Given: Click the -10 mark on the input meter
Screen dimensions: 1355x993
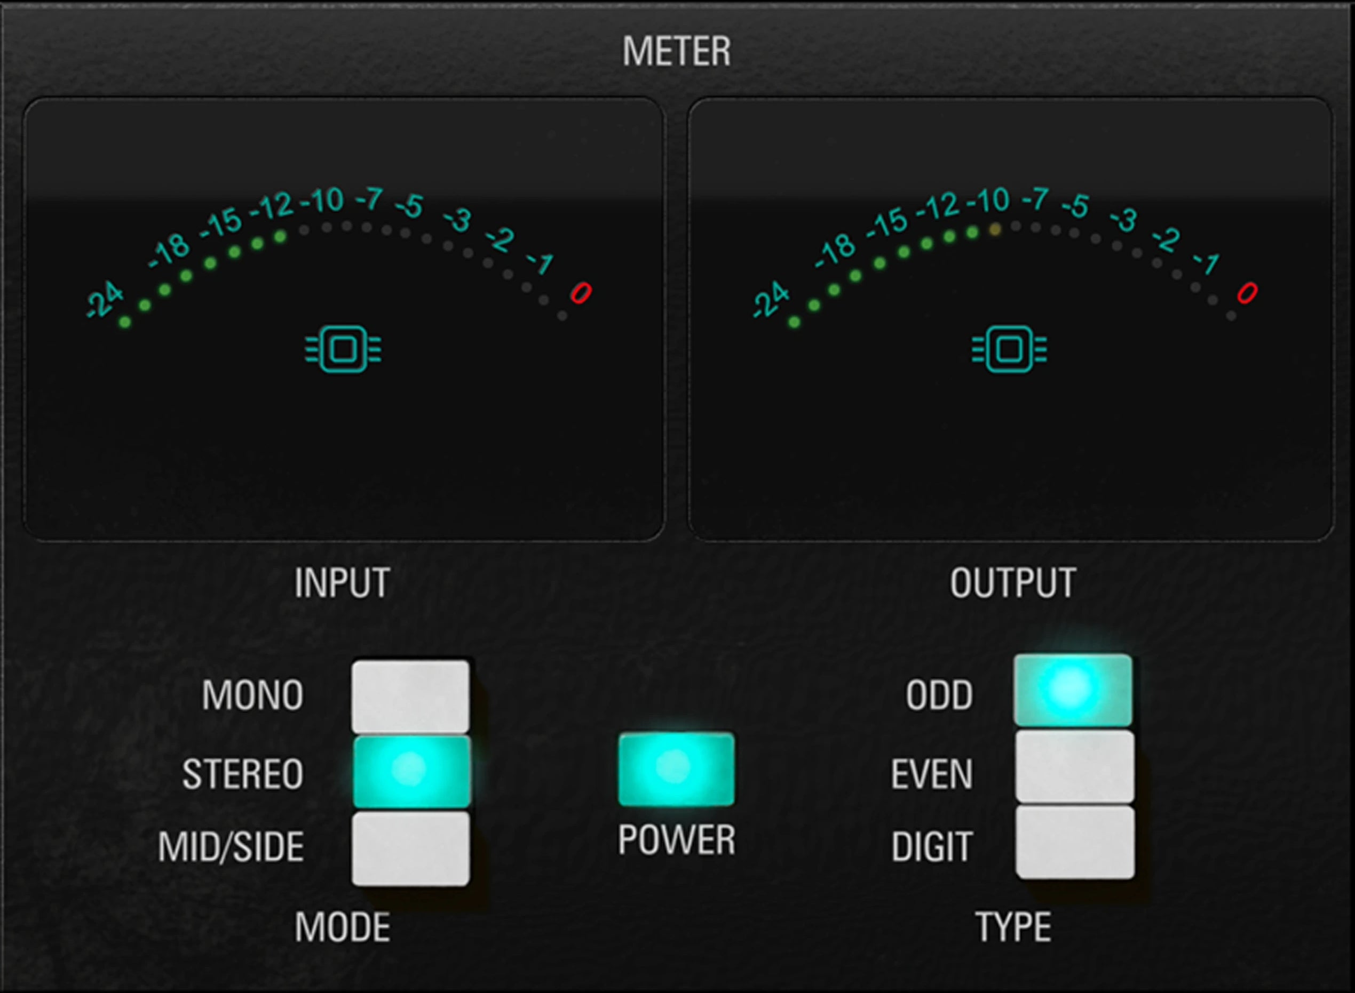Looking at the screenshot, I should click(x=322, y=200).
